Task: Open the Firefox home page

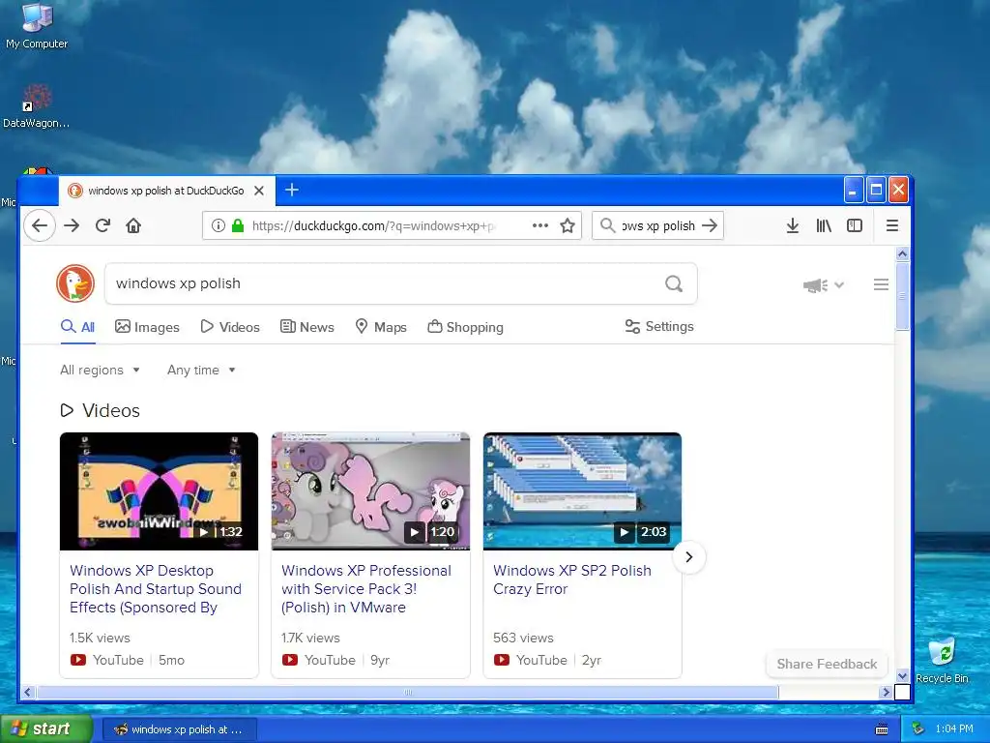Action: [x=133, y=225]
